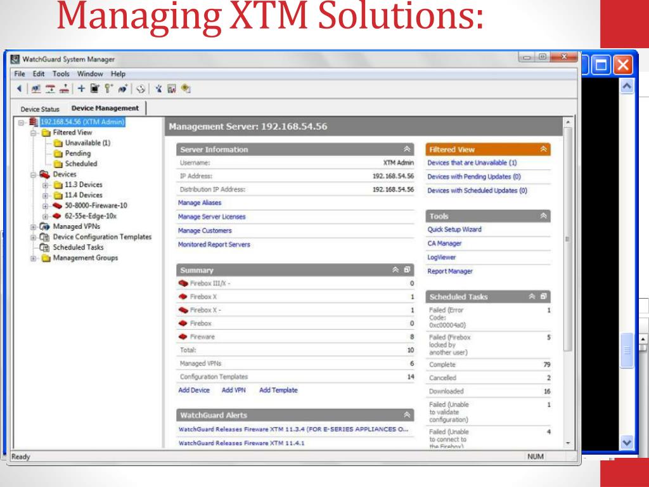Expand the Device Configuration Templates node
The image size is (649, 487).
(33, 237)
